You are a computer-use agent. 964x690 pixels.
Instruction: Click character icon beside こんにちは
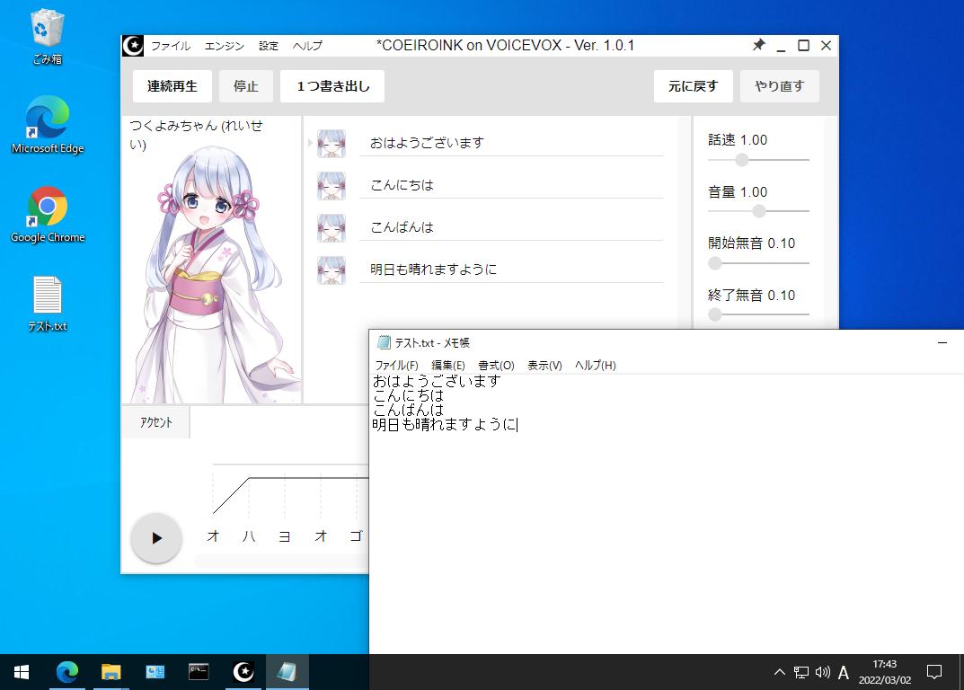tap(332, 186)
